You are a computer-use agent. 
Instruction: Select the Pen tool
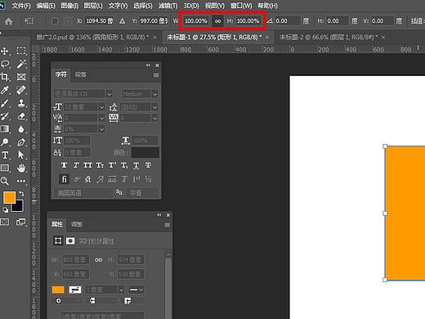click(x=21, y=142)
